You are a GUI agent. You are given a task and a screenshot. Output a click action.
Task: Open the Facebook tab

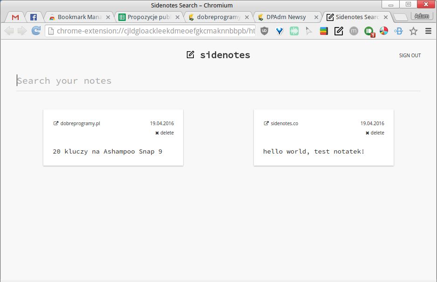(x=34, y=17)
